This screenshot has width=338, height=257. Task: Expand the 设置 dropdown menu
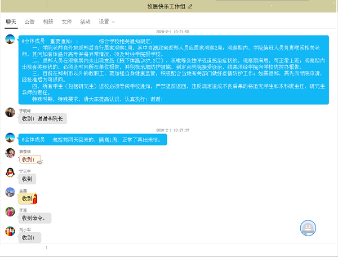click(x=106, y=22)
